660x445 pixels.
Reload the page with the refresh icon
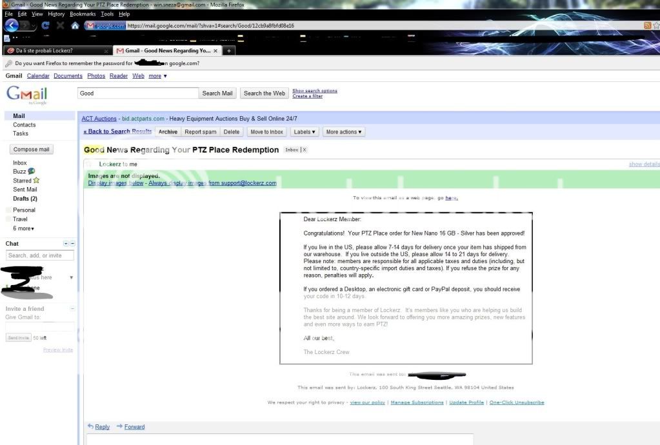[x=45, y=26]
